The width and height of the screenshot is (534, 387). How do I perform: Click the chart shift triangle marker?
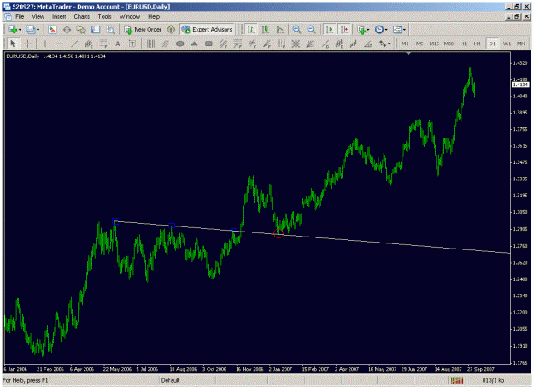408,54
